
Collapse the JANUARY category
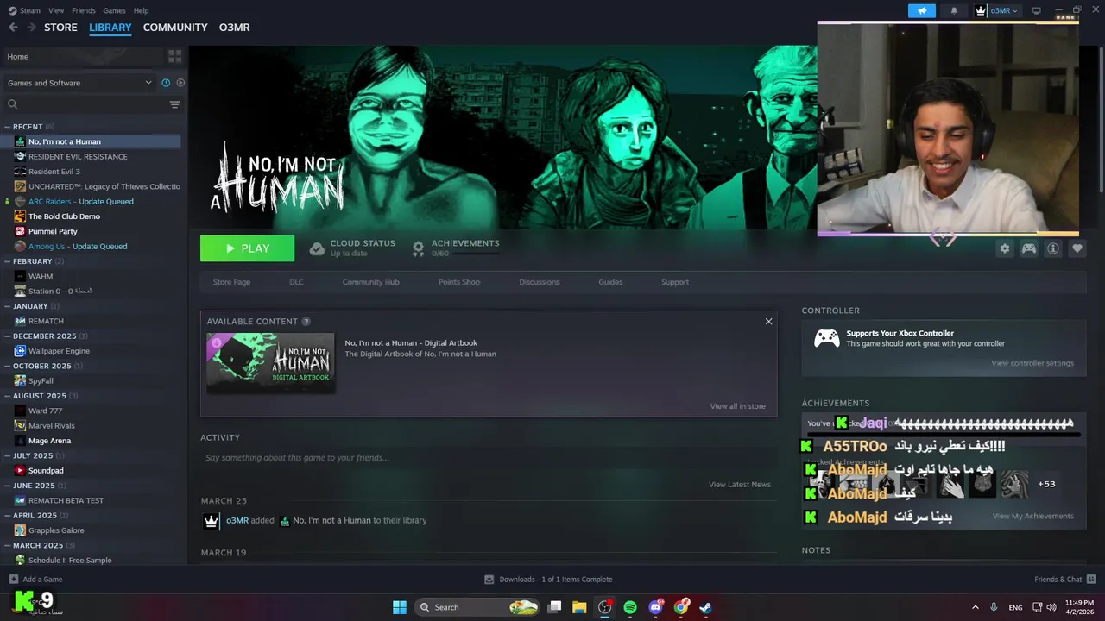pos(7,306)
